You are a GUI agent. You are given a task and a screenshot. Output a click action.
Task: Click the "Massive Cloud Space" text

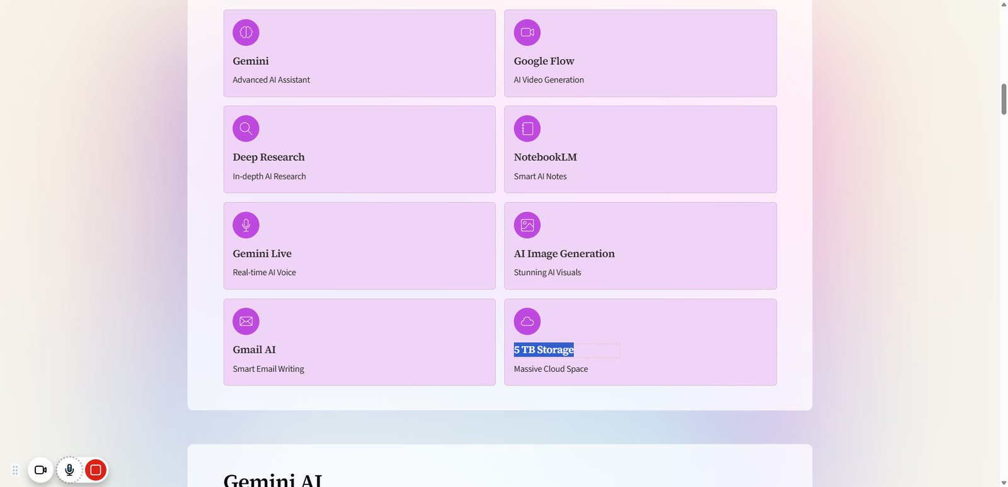(x=551, y=369)
